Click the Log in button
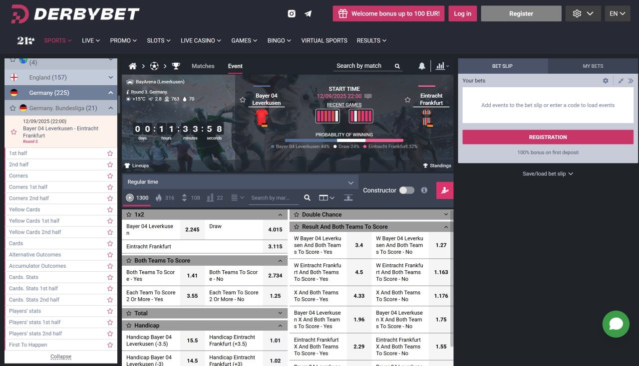The image size is (639, 366). pyautogui.click(x=462, y=13)
